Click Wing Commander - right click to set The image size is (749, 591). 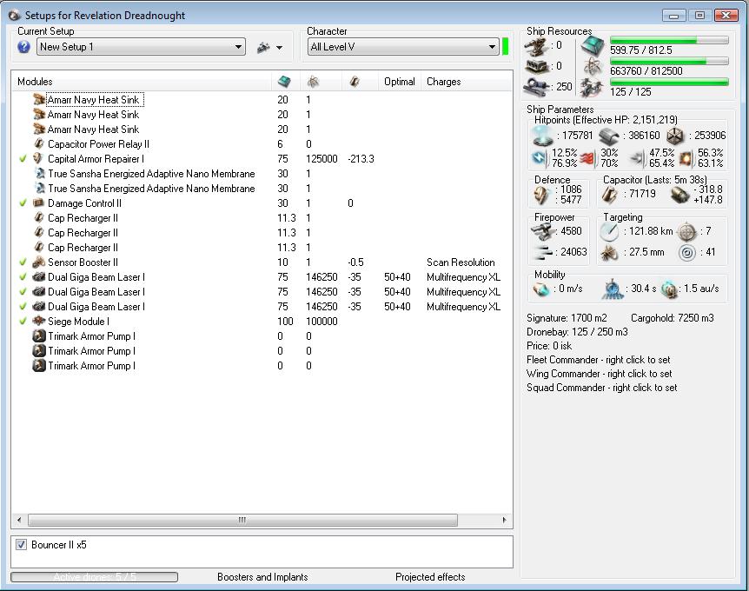(599, 374)
